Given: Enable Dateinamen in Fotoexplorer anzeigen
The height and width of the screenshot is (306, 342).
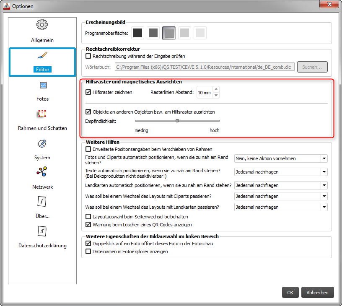Looking at the screenshot, I should (88, 252).
